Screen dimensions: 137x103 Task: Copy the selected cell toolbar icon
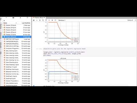tap(43, 20)
